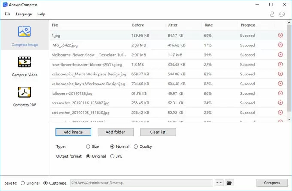Screen dimensions: 292x191
Task: Select rose-flower-blossom-bloom-39517.jpeg file name
Action: click(87, 65)
